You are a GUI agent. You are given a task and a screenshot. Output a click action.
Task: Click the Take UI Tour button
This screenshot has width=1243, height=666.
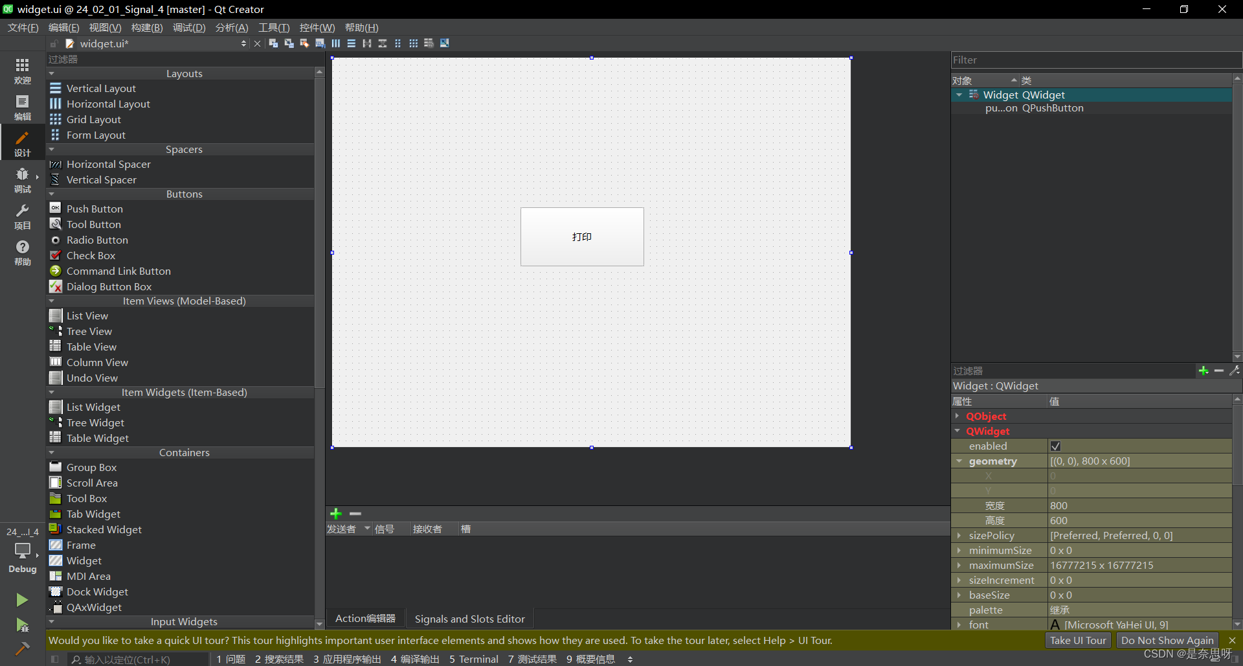1078,641
